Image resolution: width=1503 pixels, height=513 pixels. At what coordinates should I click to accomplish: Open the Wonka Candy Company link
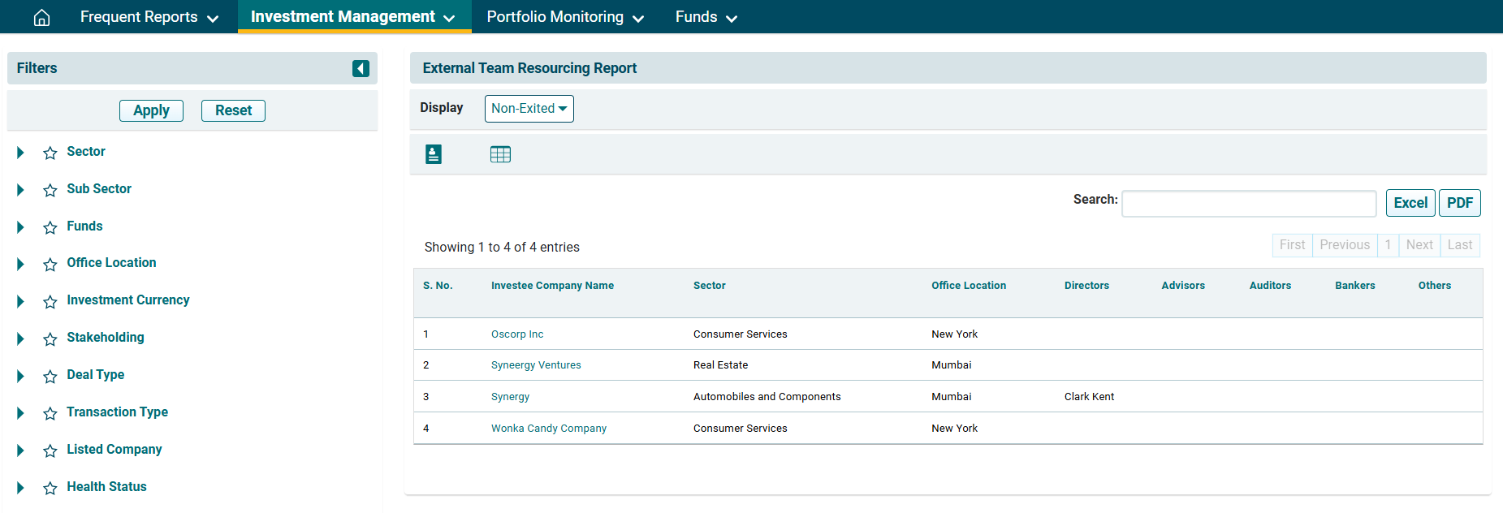(x=548, y=429)
